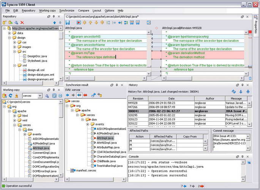Image resolution: width=260 pixels, height=190 pixels.
Task: Open the xerces working copy dropdown
Action: click(x=40, y=96)
